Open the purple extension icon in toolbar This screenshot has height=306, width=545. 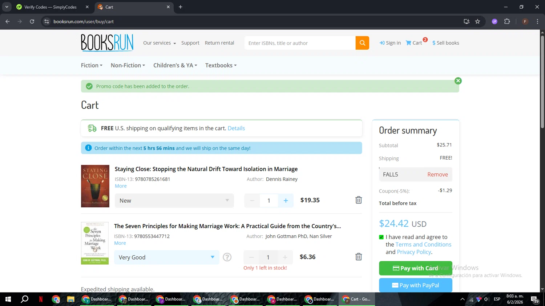(x=494, y=21)
